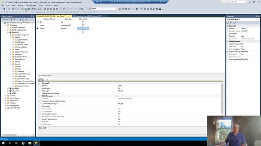Open the Edit menu
Viewport: 261px width, 146px height.
coord(8,5)
